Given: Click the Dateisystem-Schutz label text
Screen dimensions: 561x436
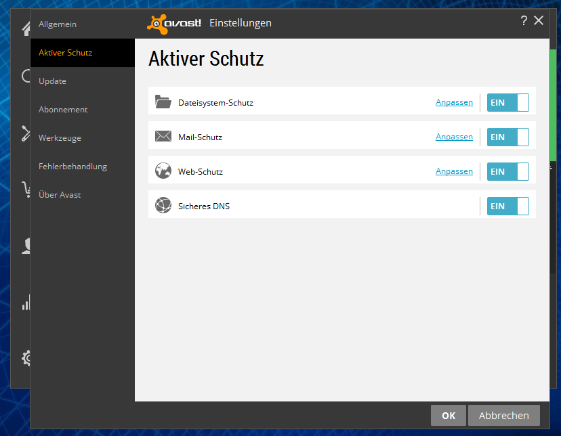Looking at the screenshot, I should [215, 103].
